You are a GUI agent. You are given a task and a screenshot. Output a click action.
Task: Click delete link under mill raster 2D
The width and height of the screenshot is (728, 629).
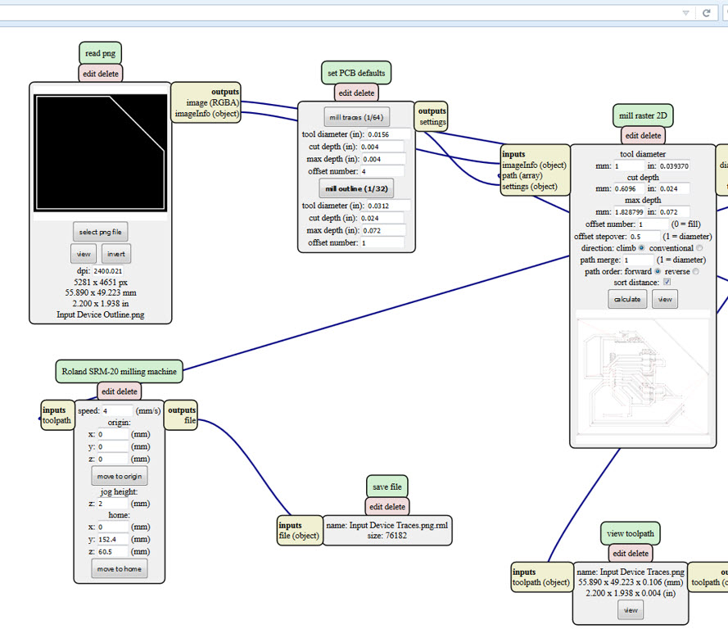[x=650, y=136]
